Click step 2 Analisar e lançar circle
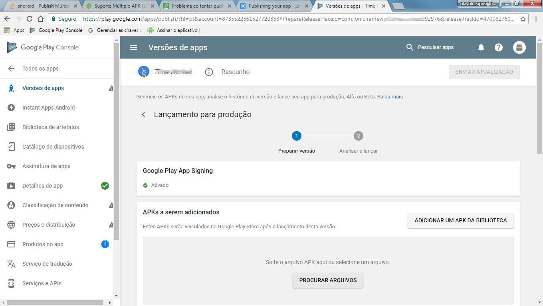Image resolution: width=543 pixels, height=306 pixels. [x=359, y=136]
